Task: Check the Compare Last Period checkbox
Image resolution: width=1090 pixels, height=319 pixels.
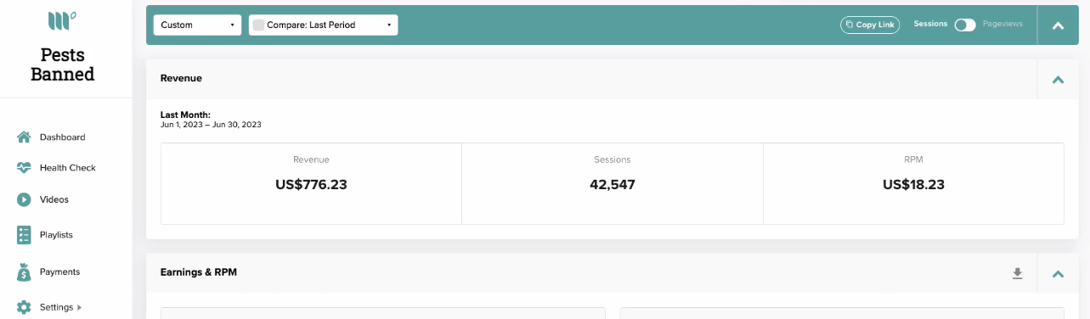Action: point(258,25)
